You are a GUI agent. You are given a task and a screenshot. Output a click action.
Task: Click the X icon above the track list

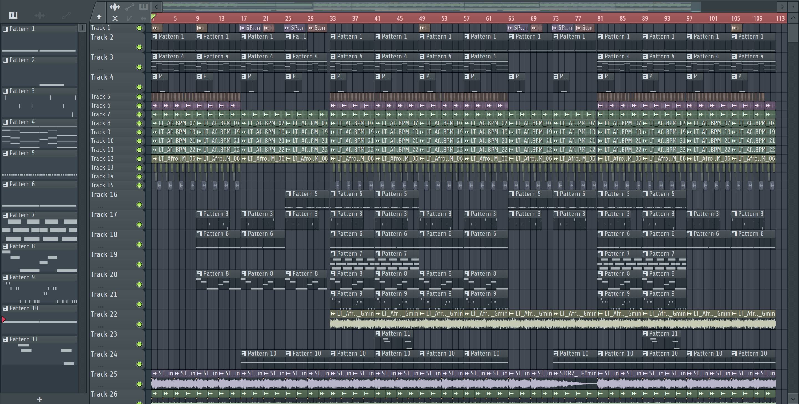click(115, 18)
